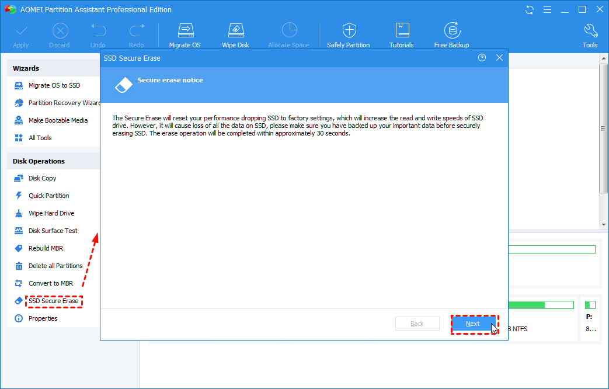This screenshot has height=389, width=609.
Task: Click the NTFS partition usage bar
Action: 541,305
